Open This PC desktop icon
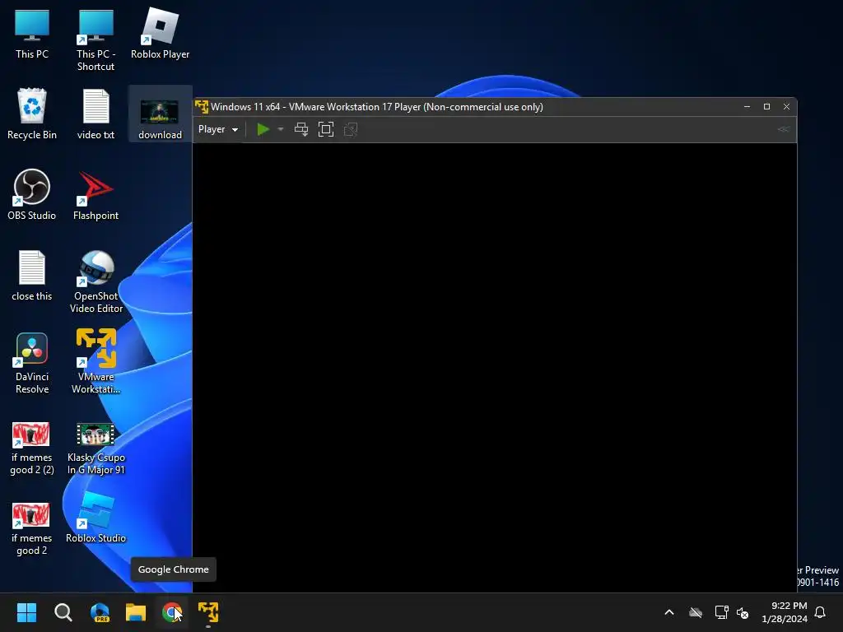The width and height of the screenshot is (843, 632). tap(32, 34)
